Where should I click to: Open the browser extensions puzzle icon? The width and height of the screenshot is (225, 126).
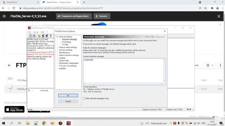212,8
